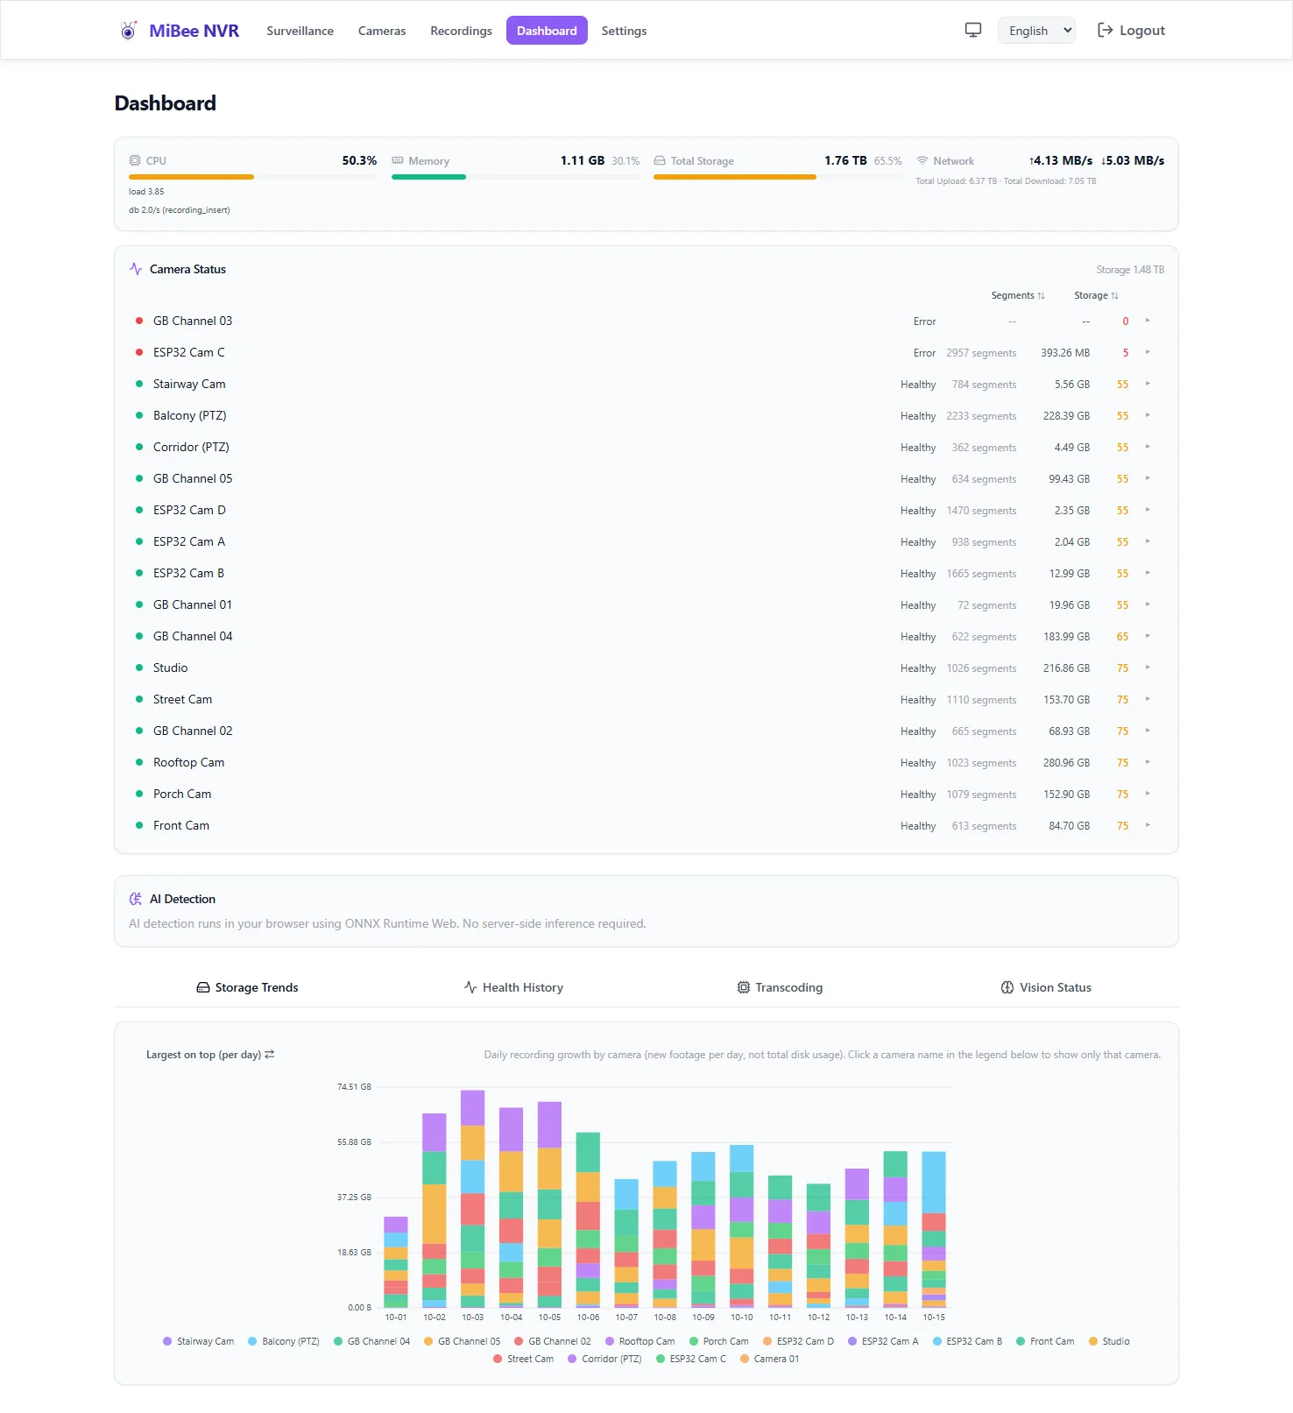Toggle Stairway Cam in chart legend
This screenshot has width=1293, height=1413.
point(199,1341)
